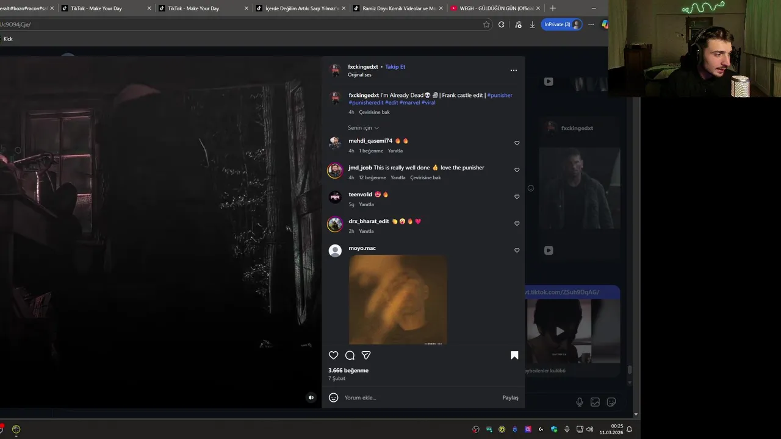Reply to drx_bharat_edit via Yanıtla
Viewport: 781px width, 439px height.
pos(366,231)
